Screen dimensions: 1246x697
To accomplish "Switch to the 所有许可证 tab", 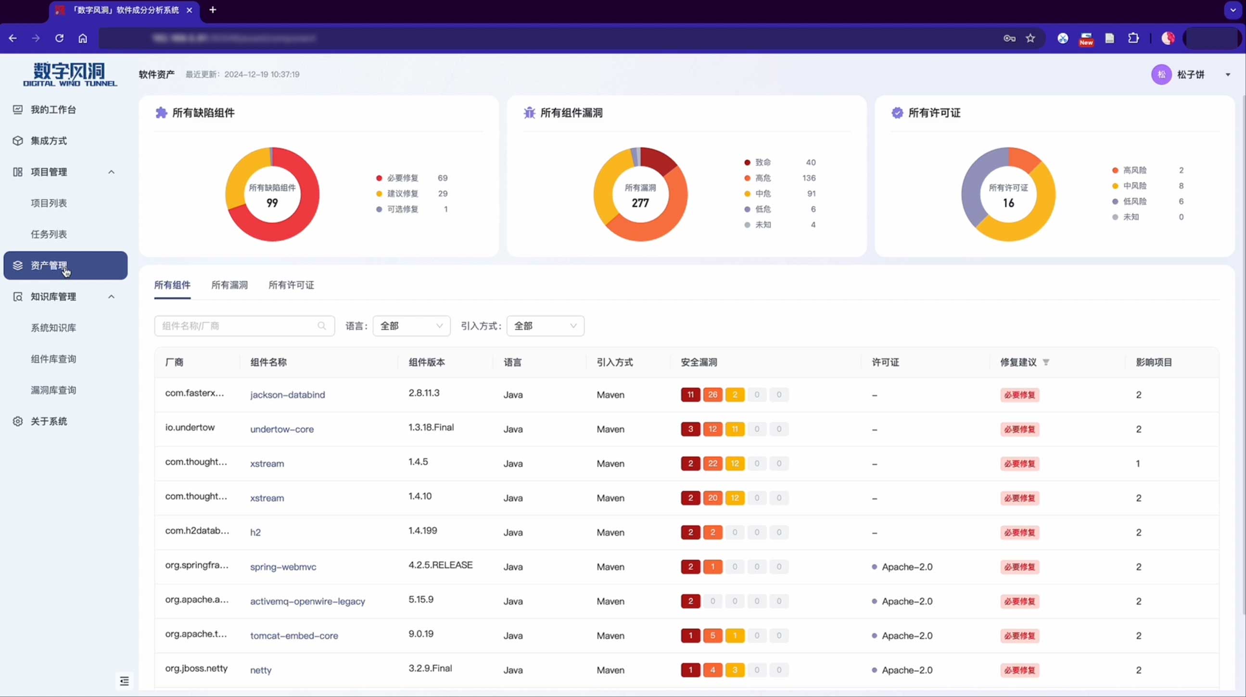I will tap(291, 285).
